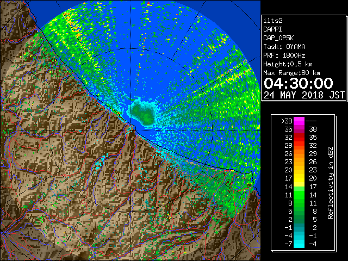Pick the red legend band beside 32
The width and height of the screenshot is (348, 261).
pos(299,138)
